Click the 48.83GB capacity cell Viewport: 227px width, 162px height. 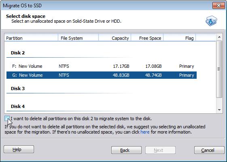[121, 75]
